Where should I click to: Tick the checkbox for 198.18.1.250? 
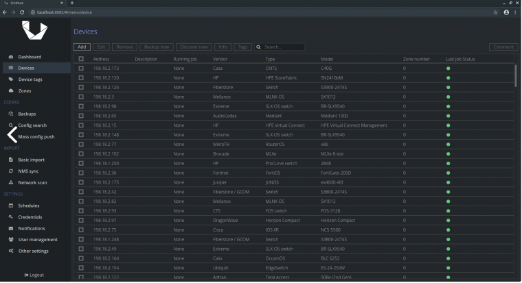(x=81, y=163)
